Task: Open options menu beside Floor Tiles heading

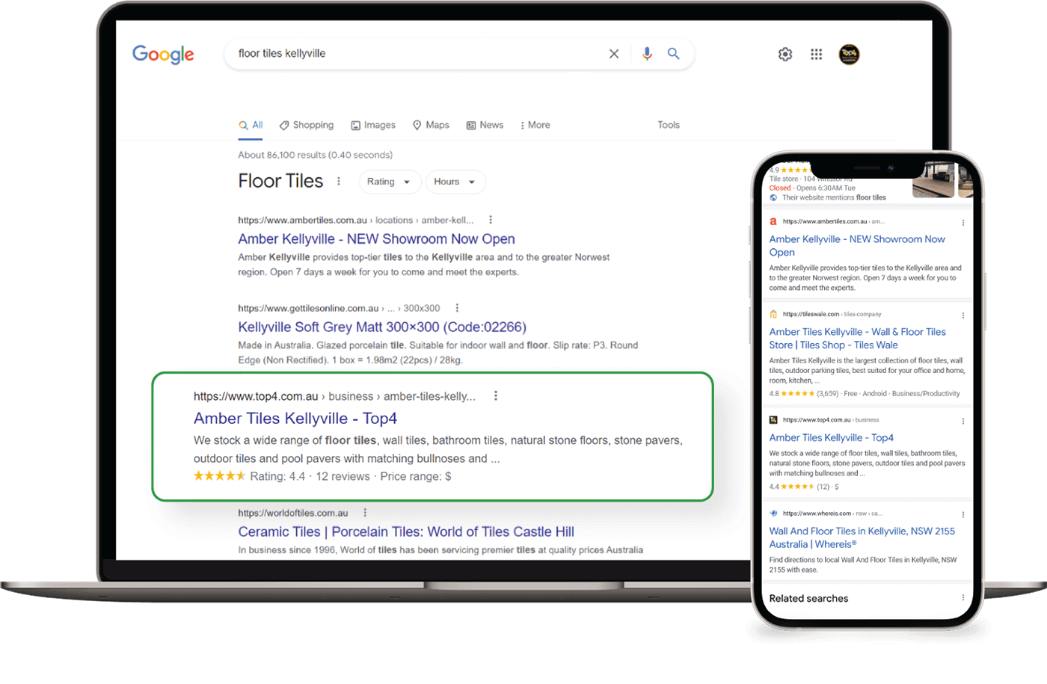Action: click(x=339, y=182)
